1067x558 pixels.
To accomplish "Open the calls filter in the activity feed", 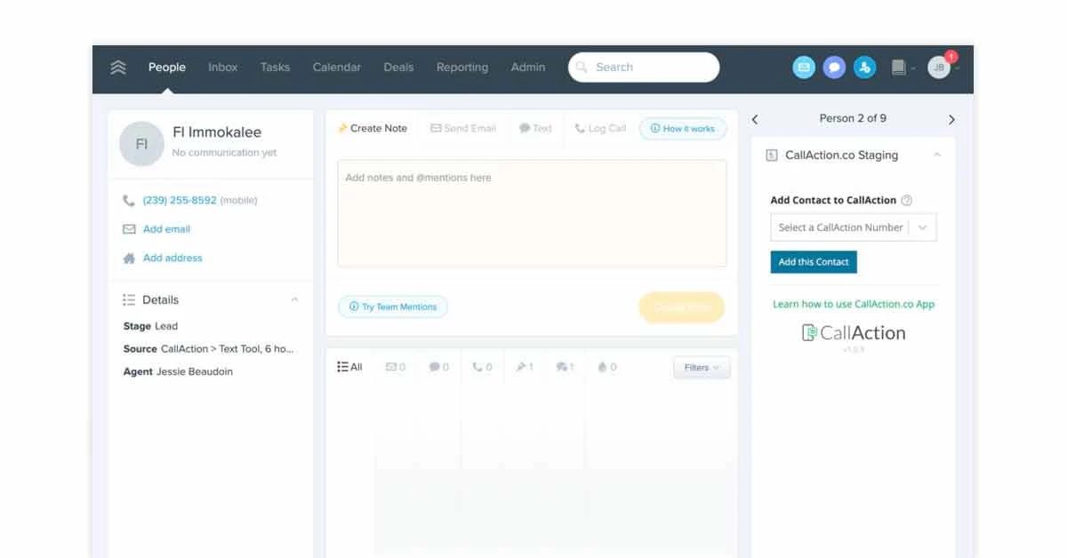I will (481, 366).
